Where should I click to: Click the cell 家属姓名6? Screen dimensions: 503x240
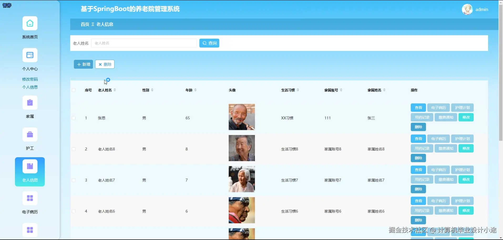(376, 211)
